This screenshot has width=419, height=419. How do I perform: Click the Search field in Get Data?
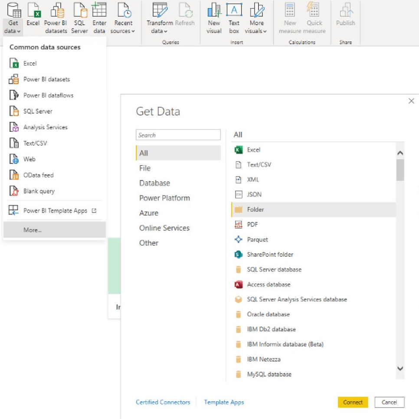pos(178,135)
